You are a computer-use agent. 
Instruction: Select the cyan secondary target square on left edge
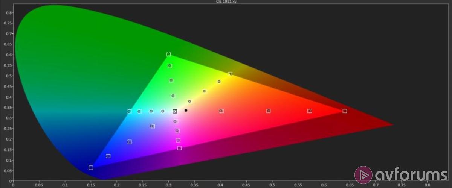click(129, 111)
